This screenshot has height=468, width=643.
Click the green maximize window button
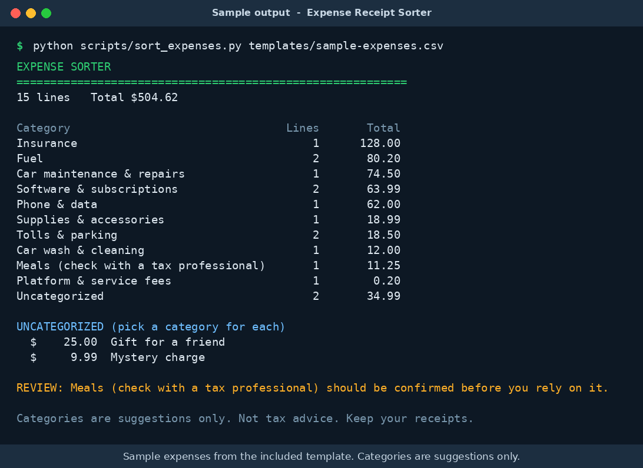click(x=47, y=13)
